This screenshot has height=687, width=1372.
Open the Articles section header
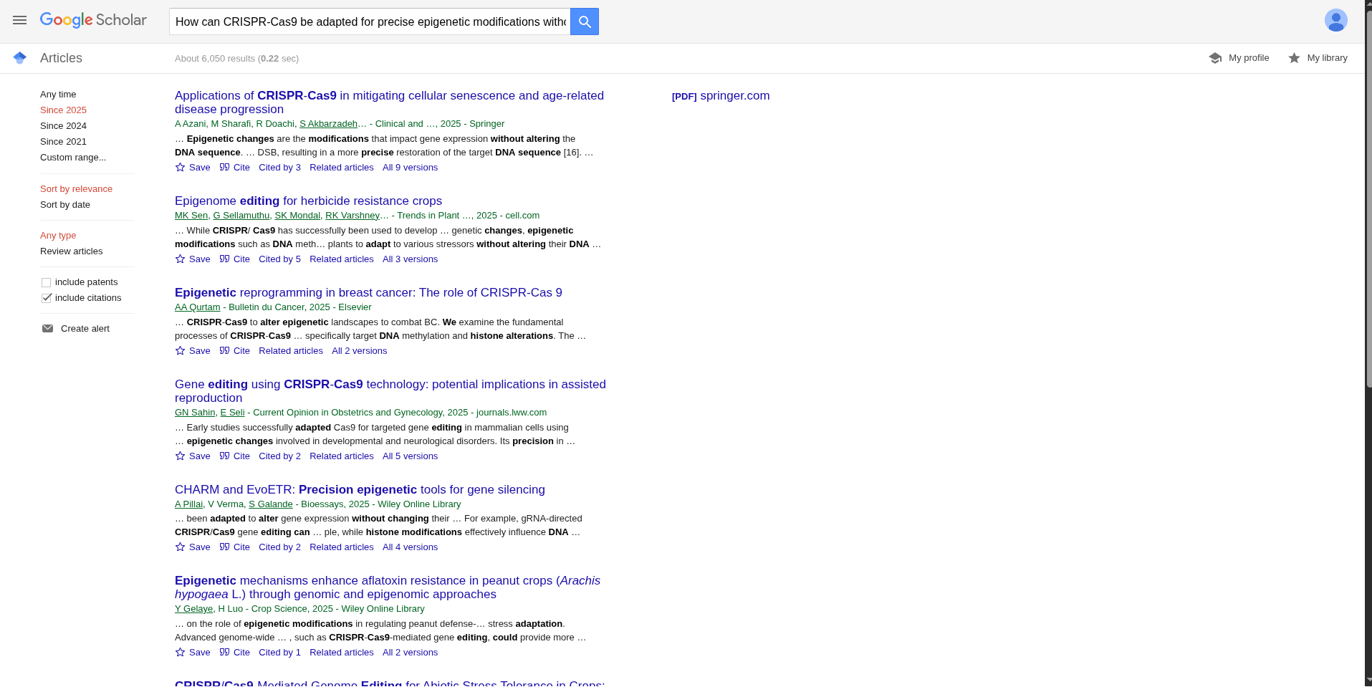[61, 58]
